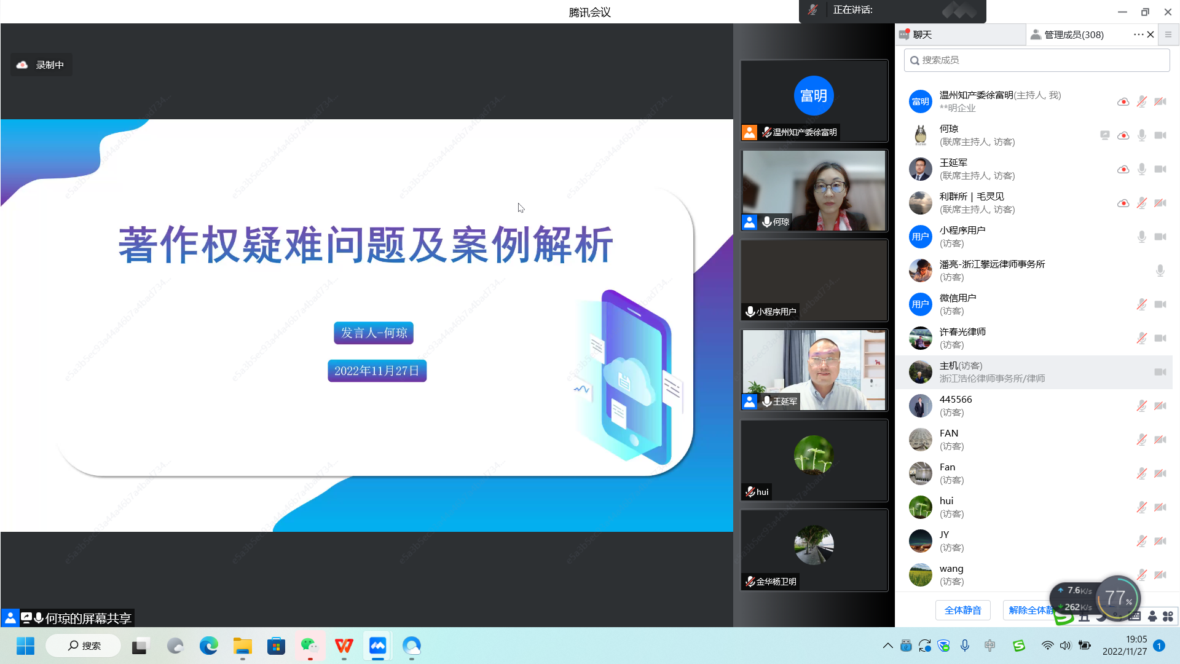
Task: Click 何琼's screen-sharing icon in member list
Action: click(1104, 135)
